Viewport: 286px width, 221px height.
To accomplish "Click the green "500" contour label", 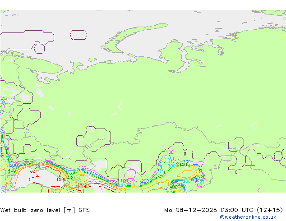I will coord(12,175).
